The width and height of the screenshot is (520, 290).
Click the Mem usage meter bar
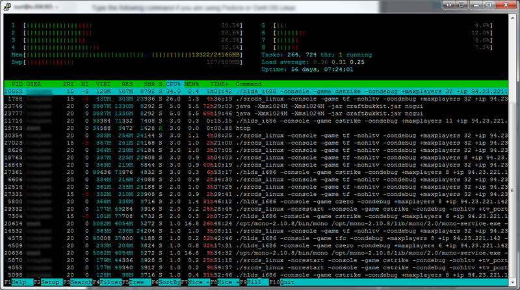[x=127, y=54]
